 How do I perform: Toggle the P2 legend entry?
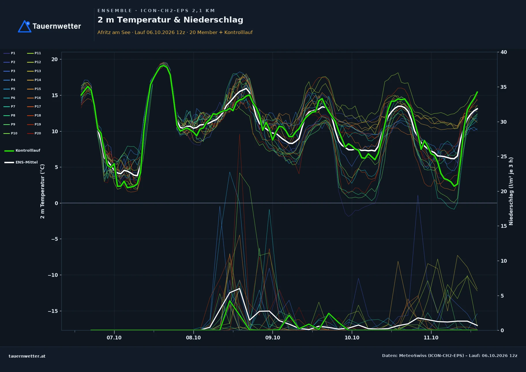9,62
